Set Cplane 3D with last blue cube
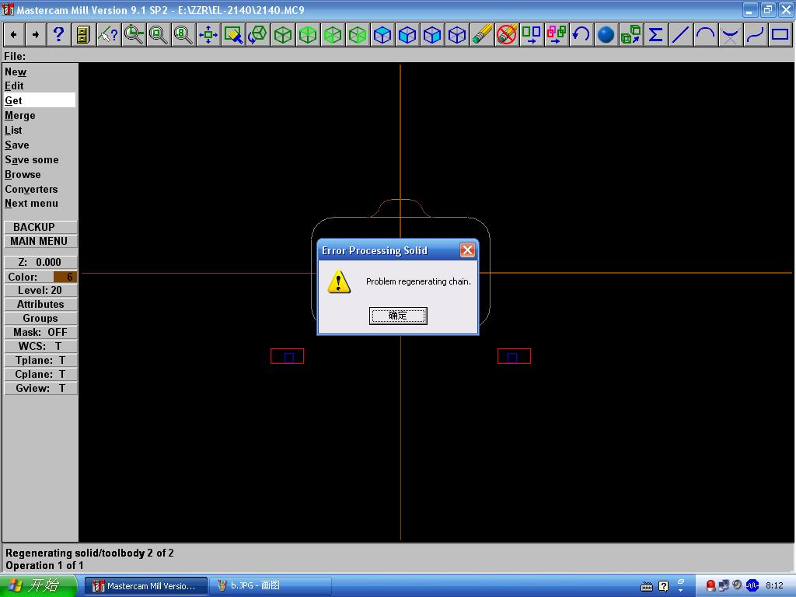 coord(456,35)
